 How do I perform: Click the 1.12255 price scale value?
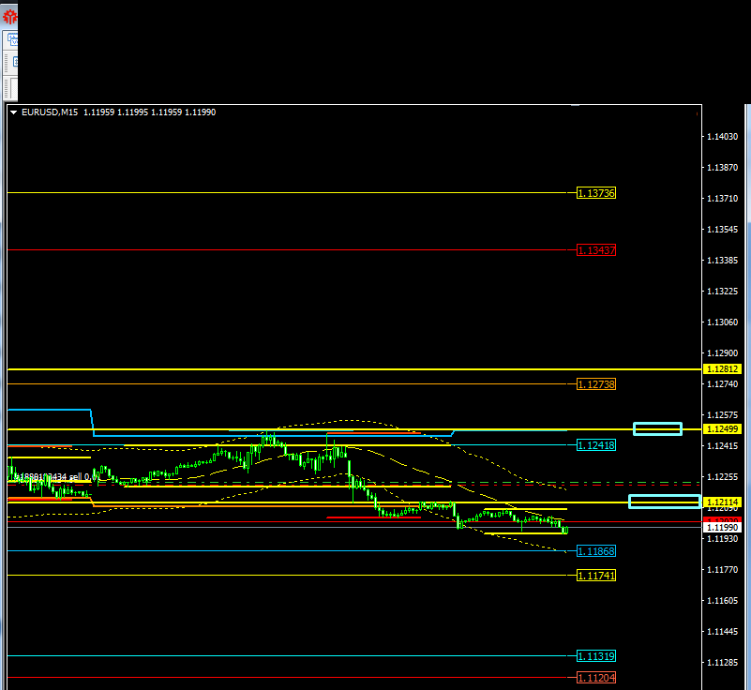722,477
